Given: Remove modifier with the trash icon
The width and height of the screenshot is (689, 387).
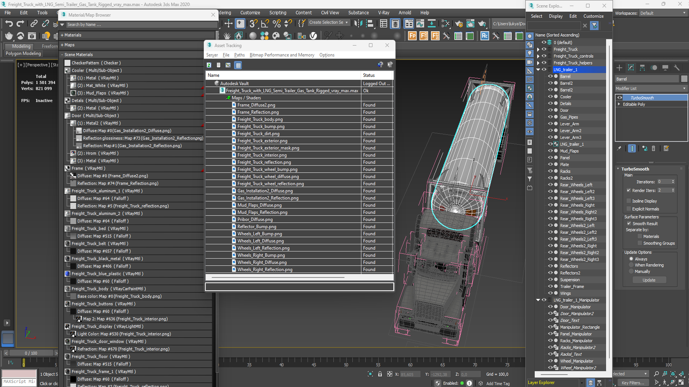Looking at the screenshot, I should (653, 148).
